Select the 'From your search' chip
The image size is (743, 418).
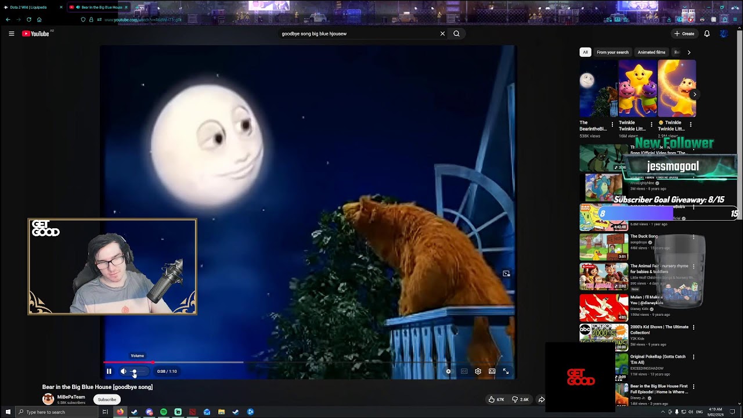point(612,52)
